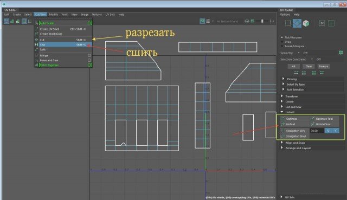Image resolution: width=347 pixels, height=200 pixels.
Task: Click the All selection button
Action: tap(294, 66)
